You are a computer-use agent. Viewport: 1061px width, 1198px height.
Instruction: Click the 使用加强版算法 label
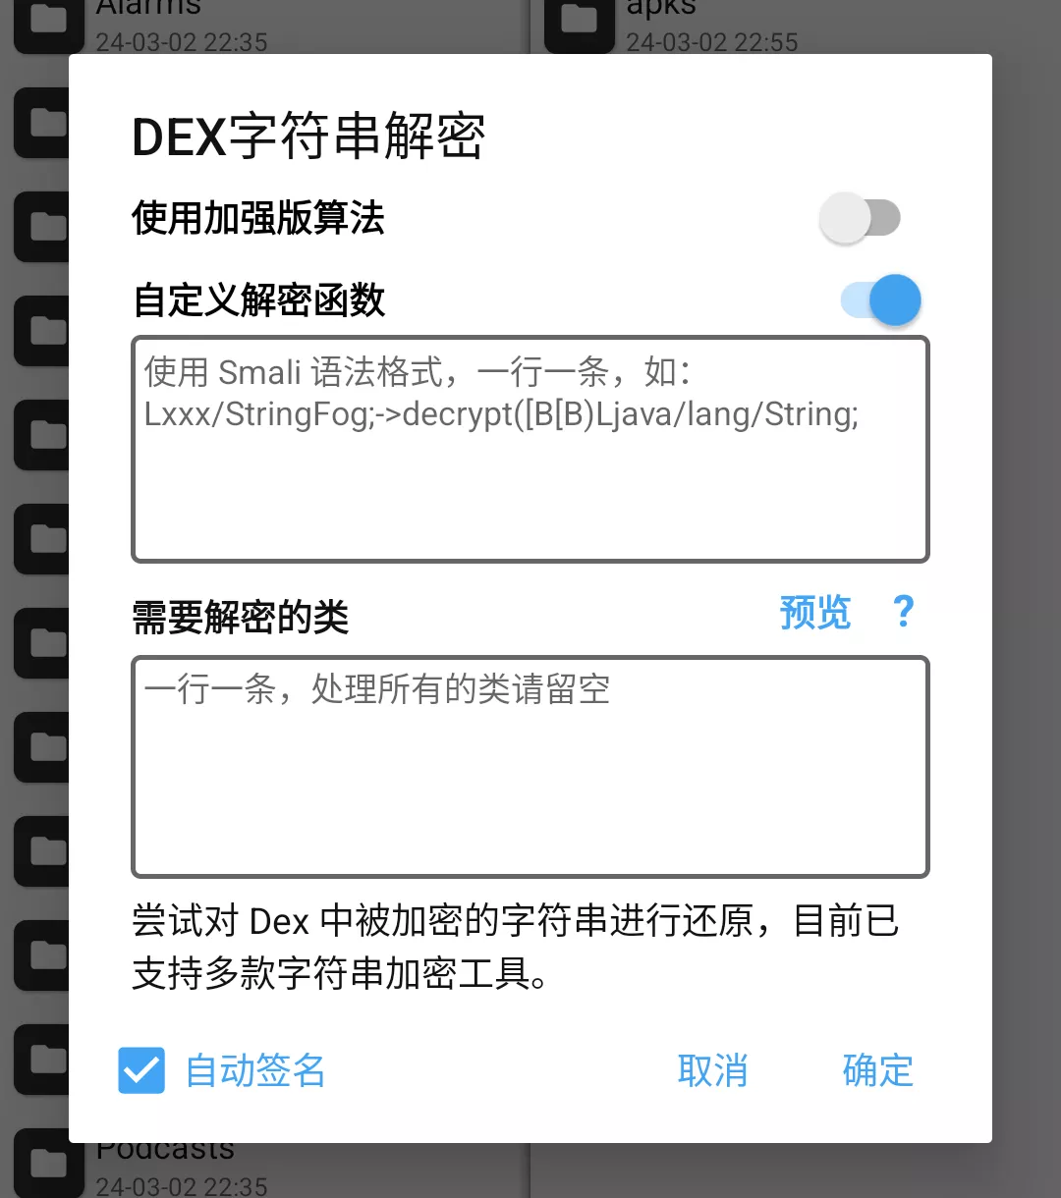(258, 218)
